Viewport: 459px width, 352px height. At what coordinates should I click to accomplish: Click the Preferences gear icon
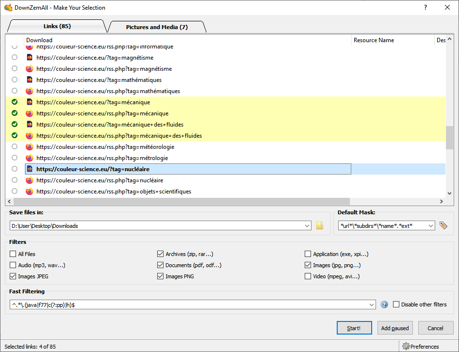406,346
